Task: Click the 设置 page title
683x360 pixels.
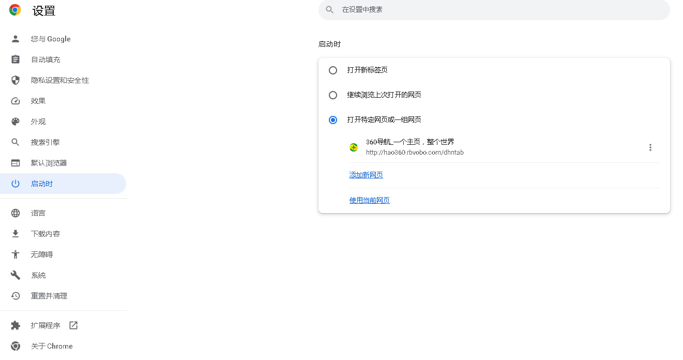Action: pyautogui.click(x=44, y=11)
